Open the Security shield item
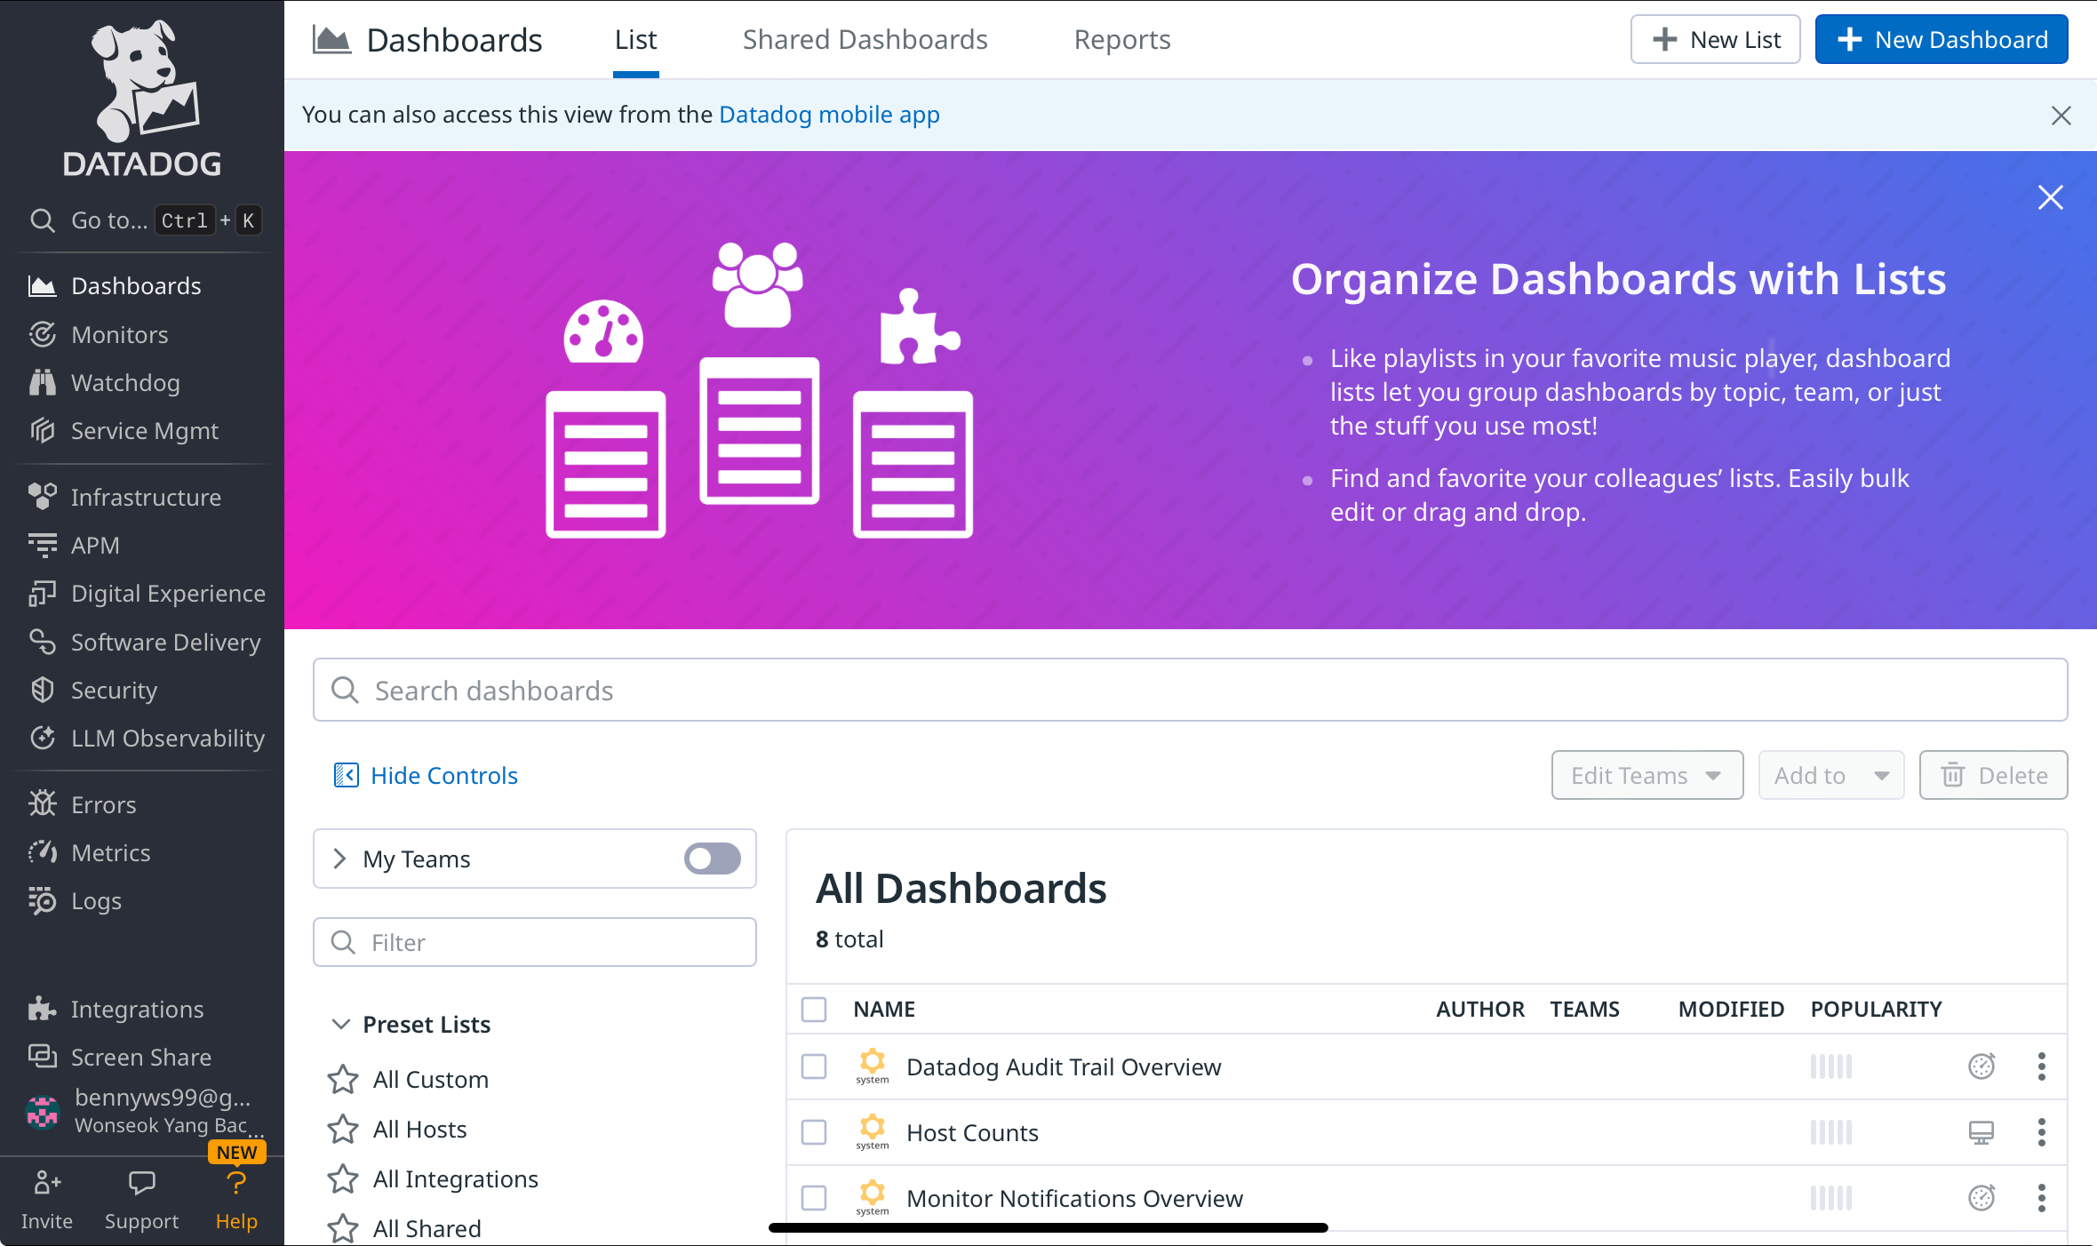The image size is (2097, 1246). (x=42, y=691)
